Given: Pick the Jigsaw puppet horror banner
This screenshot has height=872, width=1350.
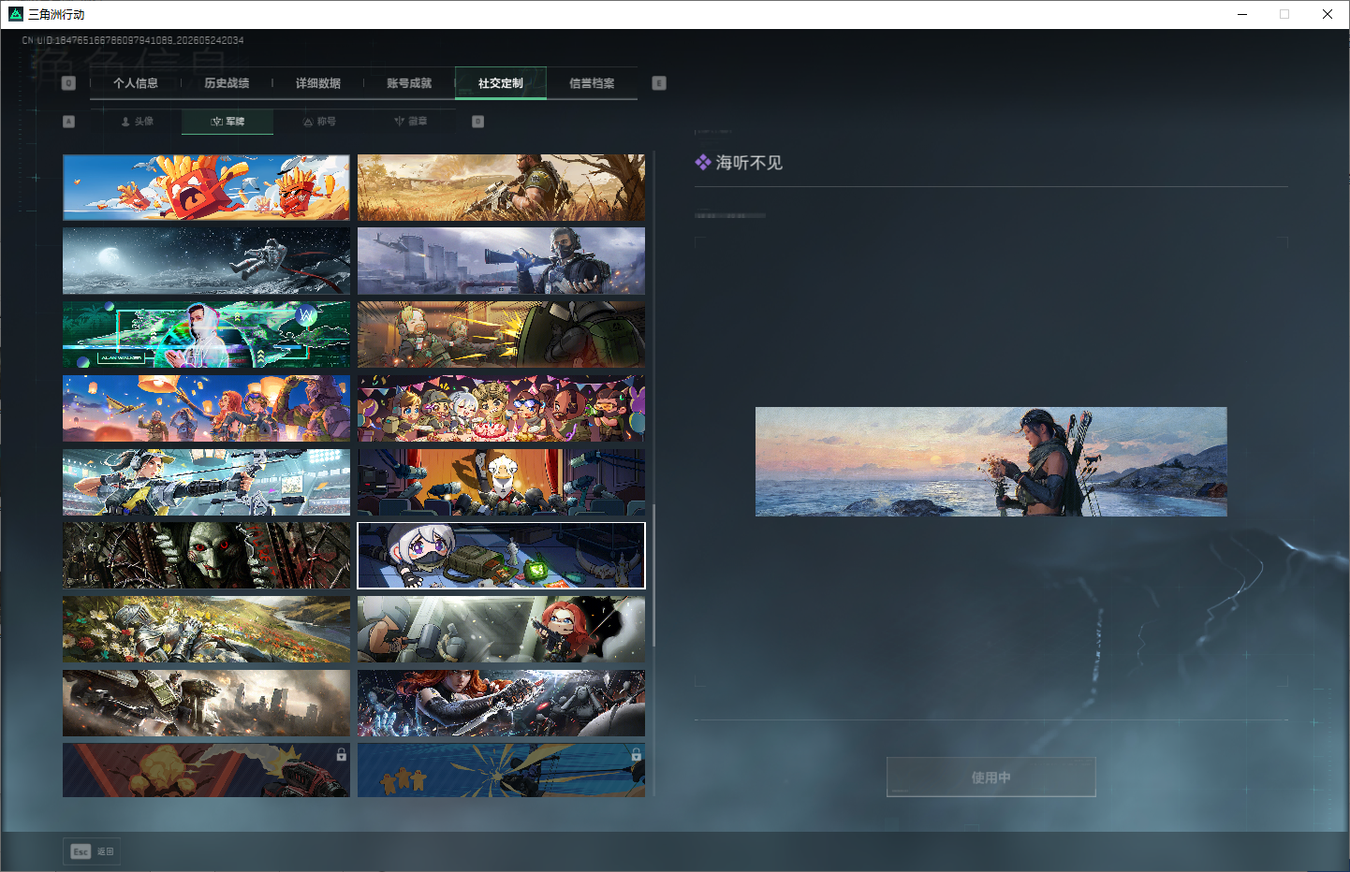Looking at the screenshot, I should tap(206, 556).
